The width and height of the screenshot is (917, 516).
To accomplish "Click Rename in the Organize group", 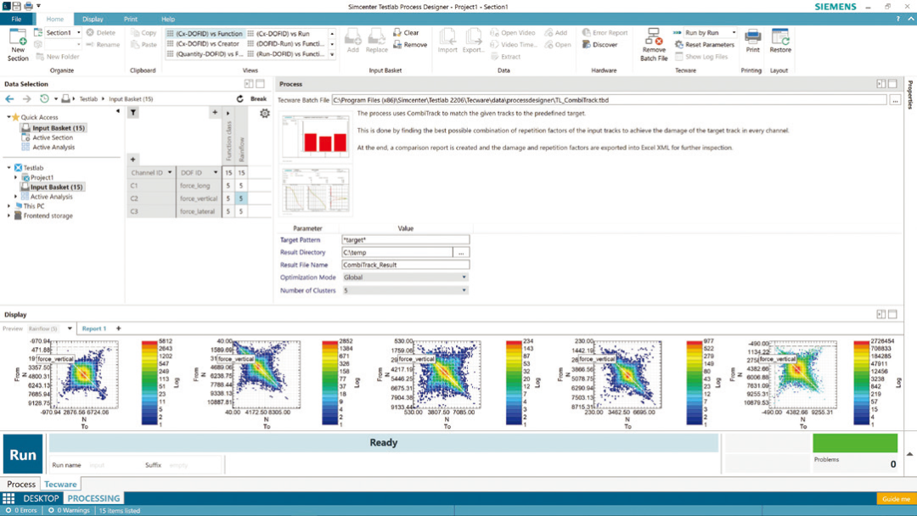I will click(x=103, y=44).
